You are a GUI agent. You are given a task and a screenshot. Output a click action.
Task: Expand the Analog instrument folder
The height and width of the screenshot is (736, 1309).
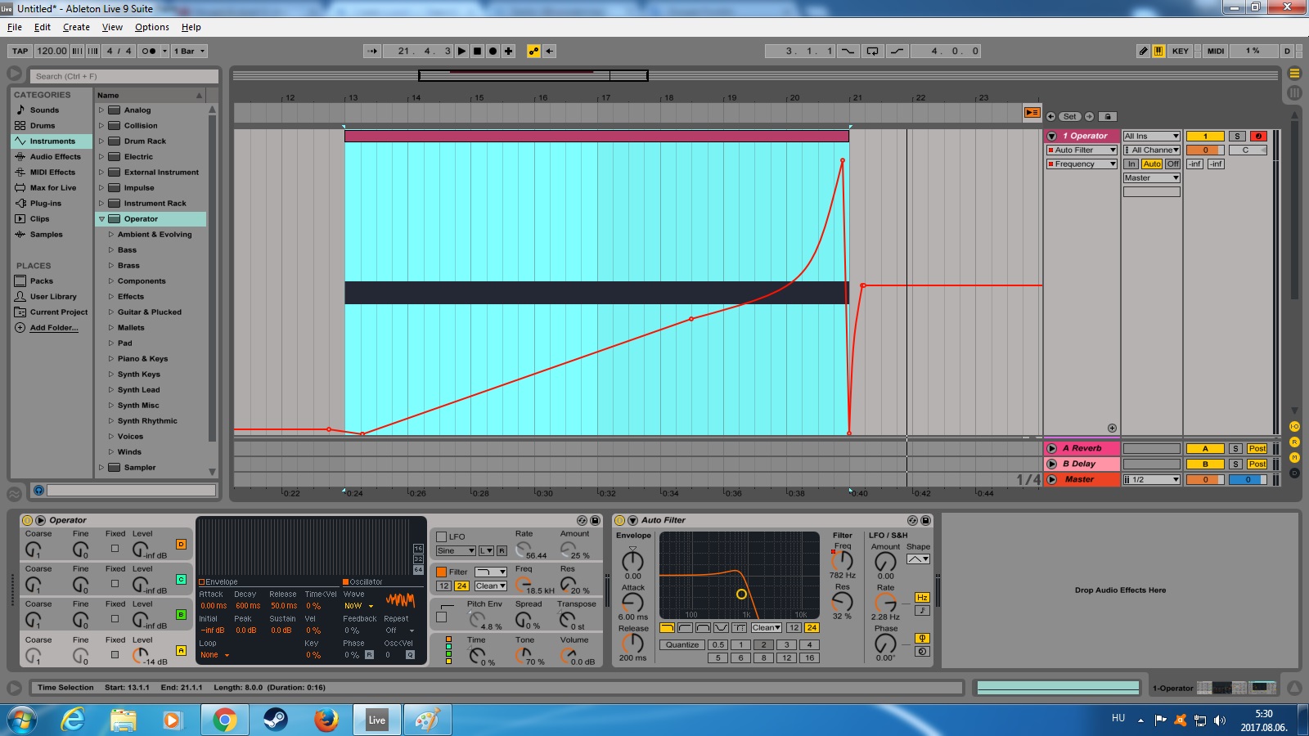(101, 110)
